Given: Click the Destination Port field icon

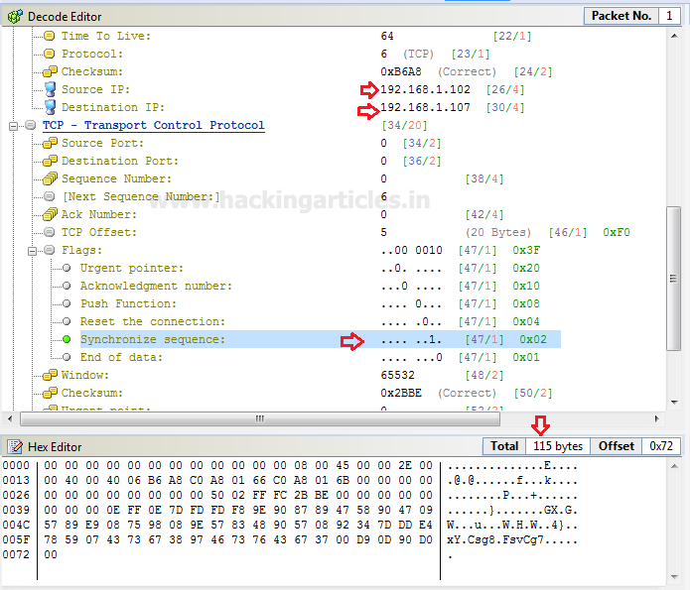Looking at the screenshot, I should (50, 161).
